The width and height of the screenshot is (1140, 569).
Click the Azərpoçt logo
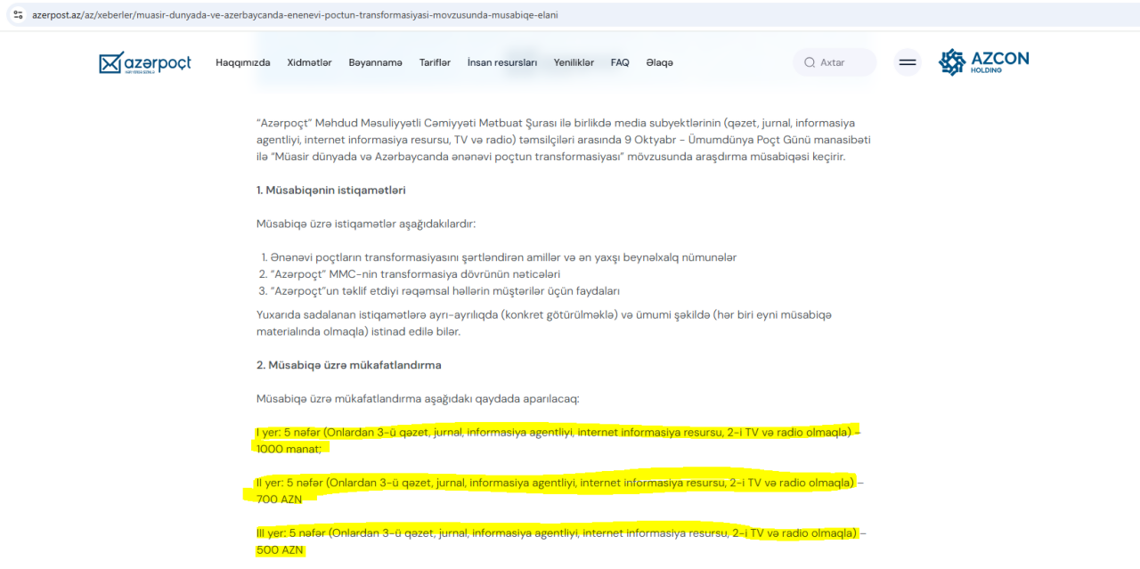point(145,63)
